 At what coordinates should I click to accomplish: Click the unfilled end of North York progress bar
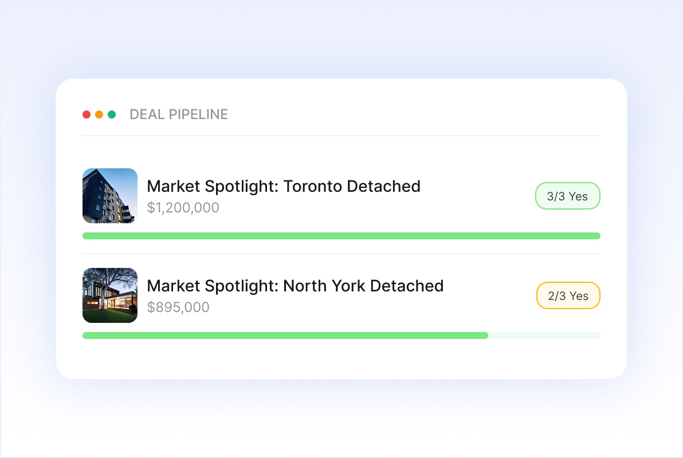tap(544, 335)
